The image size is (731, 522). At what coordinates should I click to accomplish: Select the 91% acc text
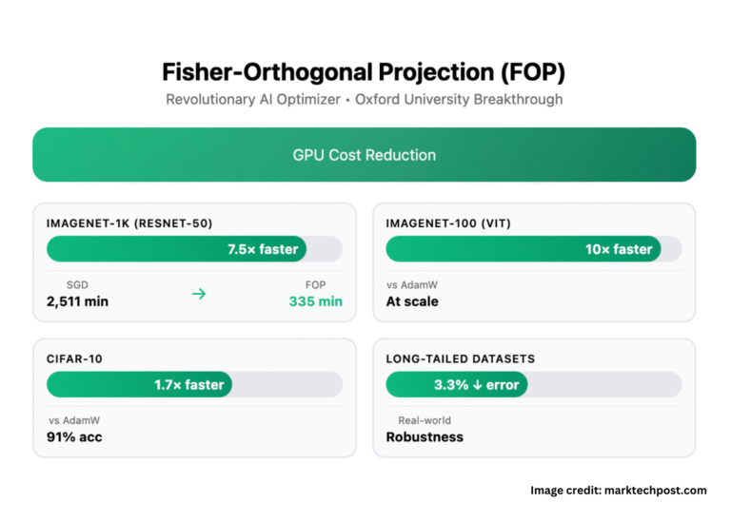tap(75, 437)
